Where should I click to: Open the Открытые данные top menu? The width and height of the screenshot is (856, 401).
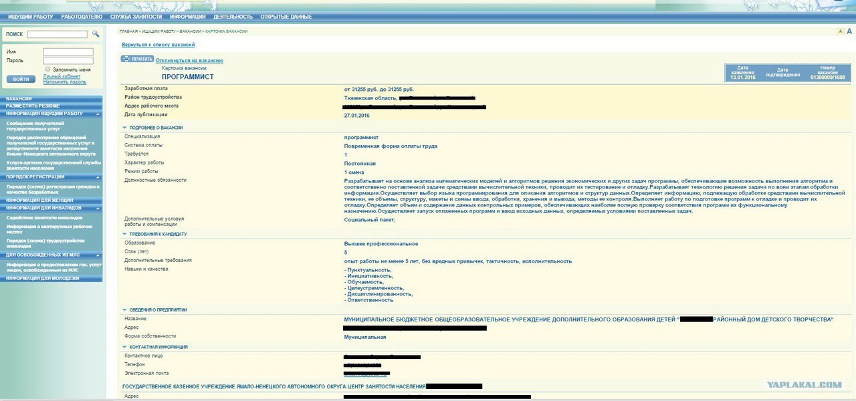[288, 16]
